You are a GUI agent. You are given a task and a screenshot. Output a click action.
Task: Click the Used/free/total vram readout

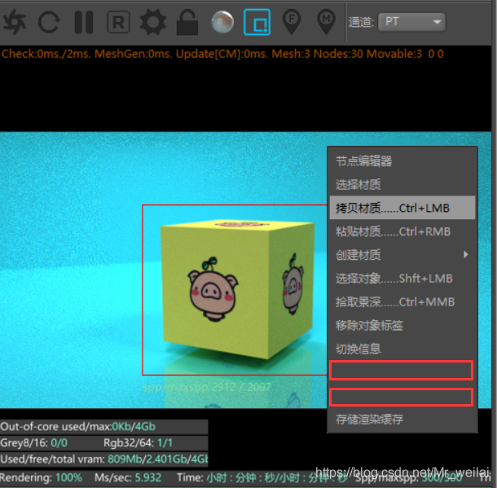pyautogui.click(x=104, y=459)
